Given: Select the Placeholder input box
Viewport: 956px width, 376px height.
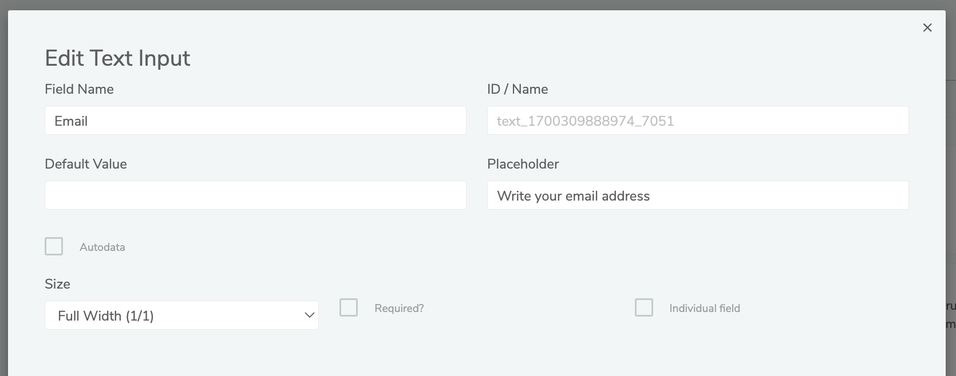Looking at the screenshot, I should coord(697,195).
